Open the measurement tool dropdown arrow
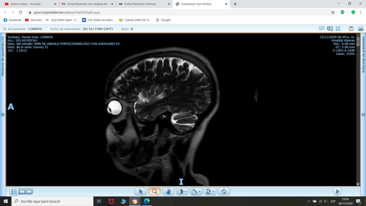The image size is (366, 206). 200,192
